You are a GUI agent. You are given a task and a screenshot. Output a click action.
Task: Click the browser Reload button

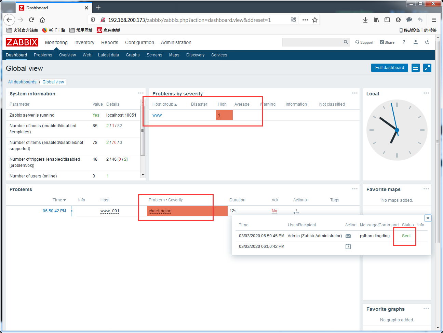click(x=31, y=20)
